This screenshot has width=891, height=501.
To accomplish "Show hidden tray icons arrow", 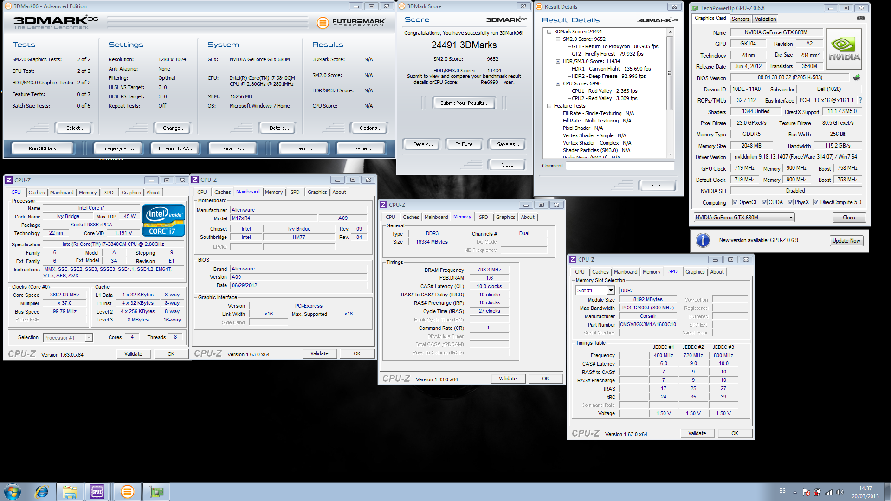I will click(795, 492).
